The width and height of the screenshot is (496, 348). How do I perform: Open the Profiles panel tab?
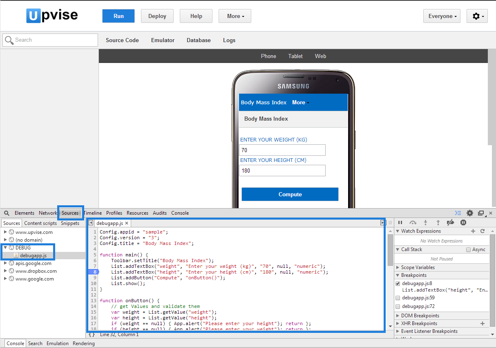(114, 213)
